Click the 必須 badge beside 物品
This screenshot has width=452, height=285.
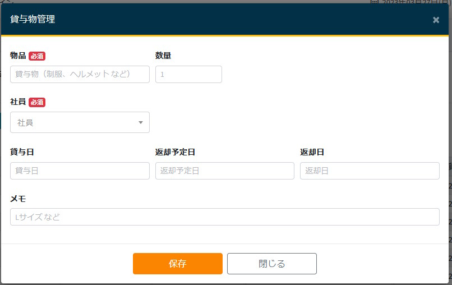click(x=37, y=56)
